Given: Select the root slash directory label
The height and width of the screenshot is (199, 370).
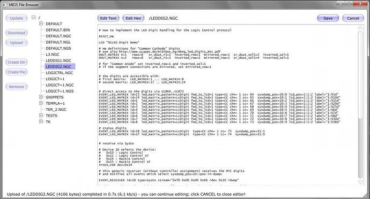Looking at the screenshot, I should coord(39,18).
